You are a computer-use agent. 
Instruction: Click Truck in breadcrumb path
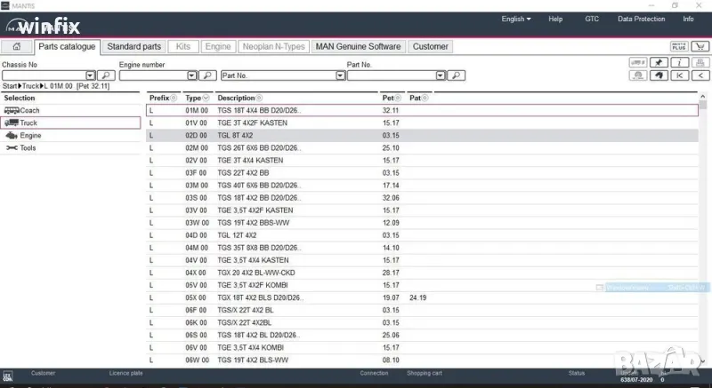(30, 86)
